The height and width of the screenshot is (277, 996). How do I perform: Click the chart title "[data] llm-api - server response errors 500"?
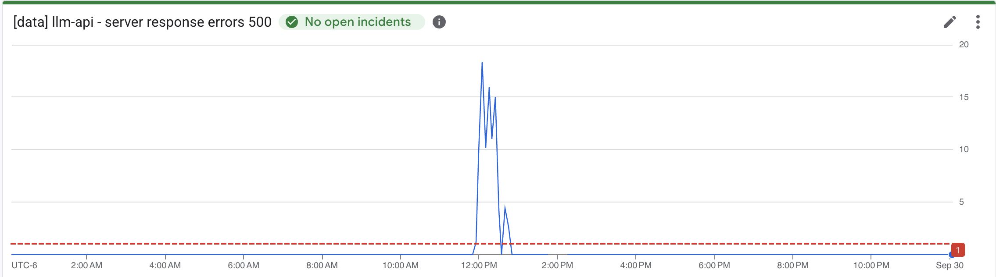pyautogui.click(x=142, y=22)
